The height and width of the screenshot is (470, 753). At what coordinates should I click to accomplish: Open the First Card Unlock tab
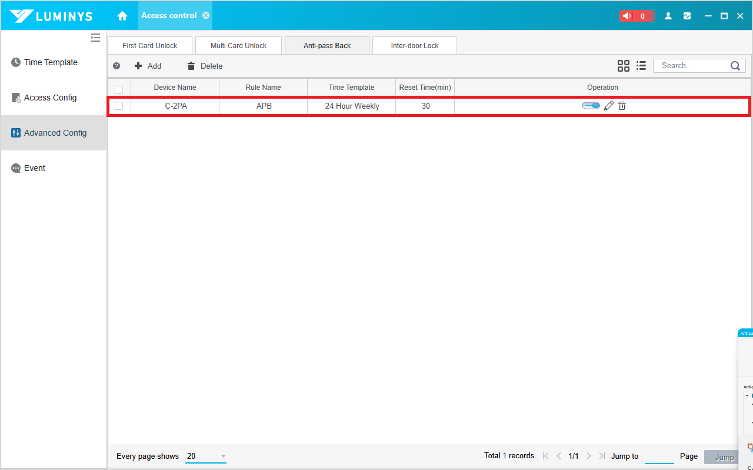(150, 46)
